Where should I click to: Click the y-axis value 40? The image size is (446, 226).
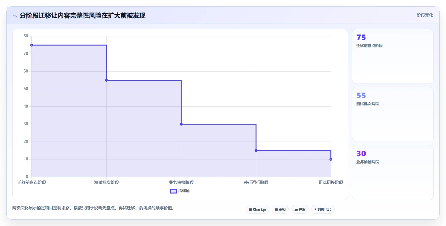click(x=26, y=106)
